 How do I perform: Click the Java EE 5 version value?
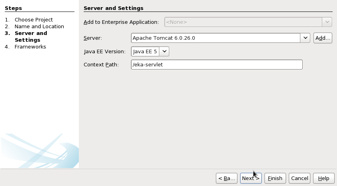[x=145, y=52]
